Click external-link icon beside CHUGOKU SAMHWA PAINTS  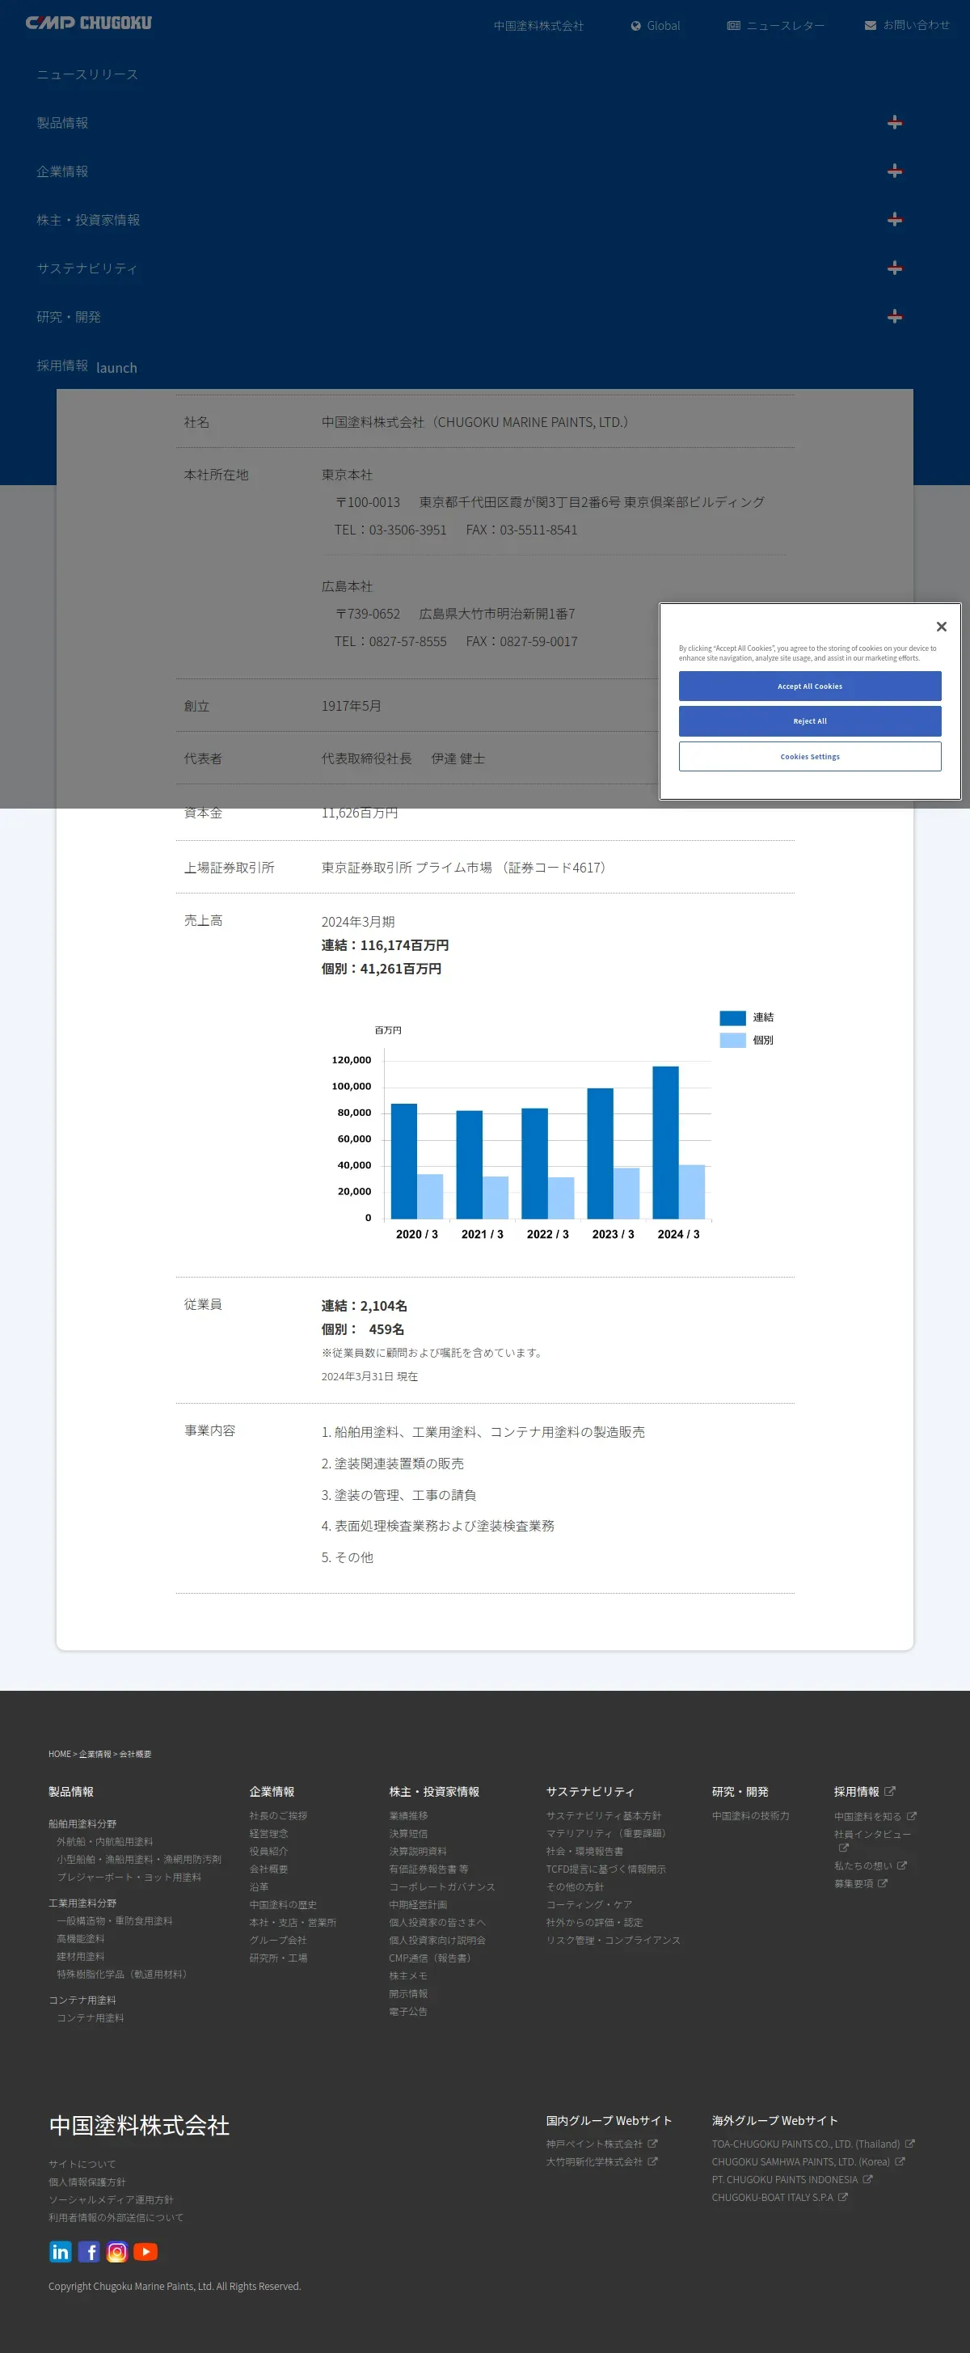900,2161
